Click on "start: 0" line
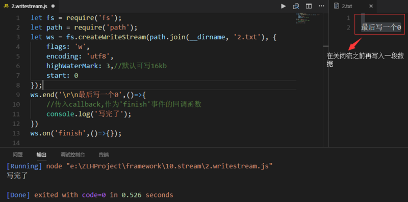408x202 pixels. tap(62, 75)
